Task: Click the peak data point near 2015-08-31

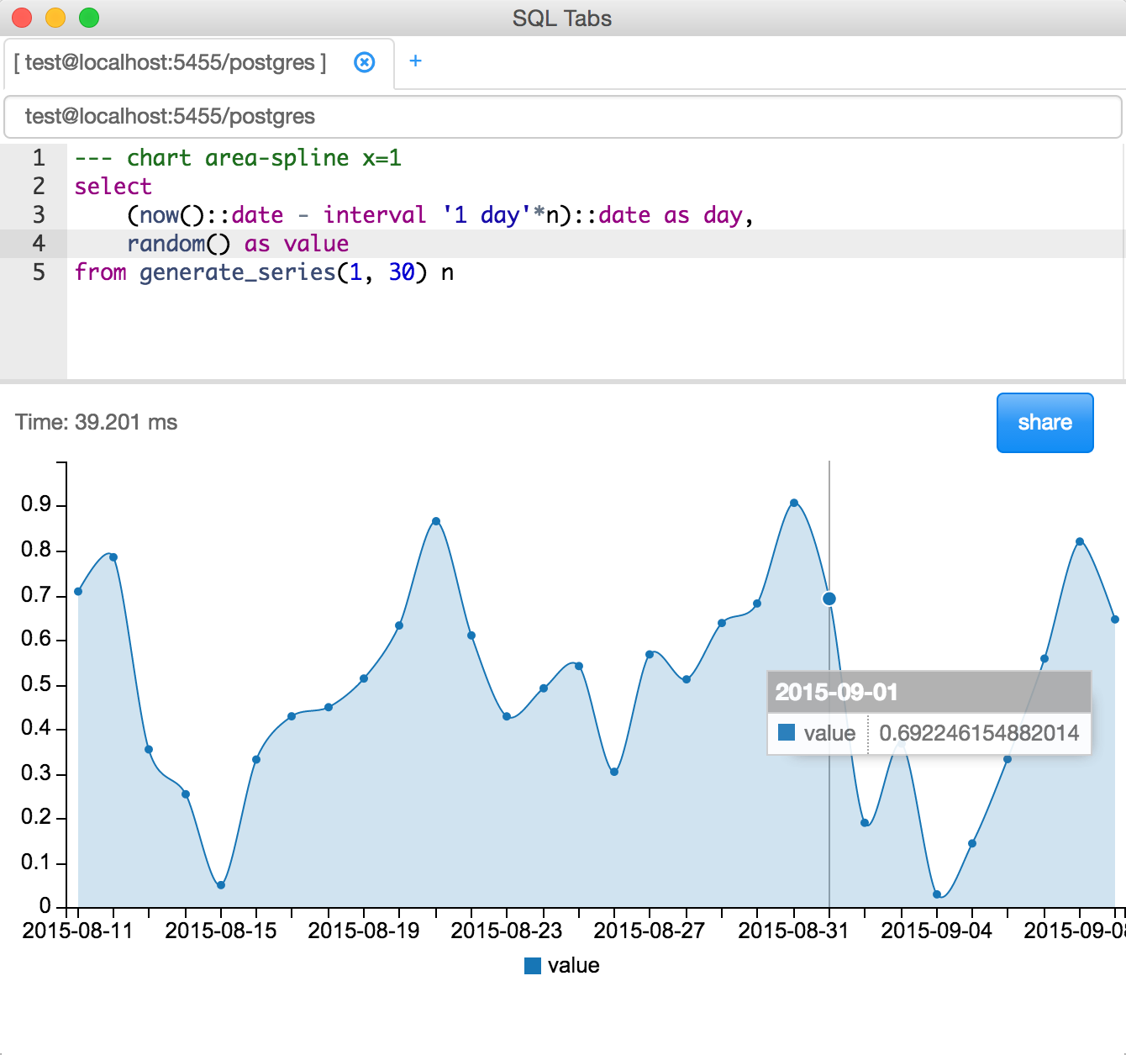Action: coord(794,503)
